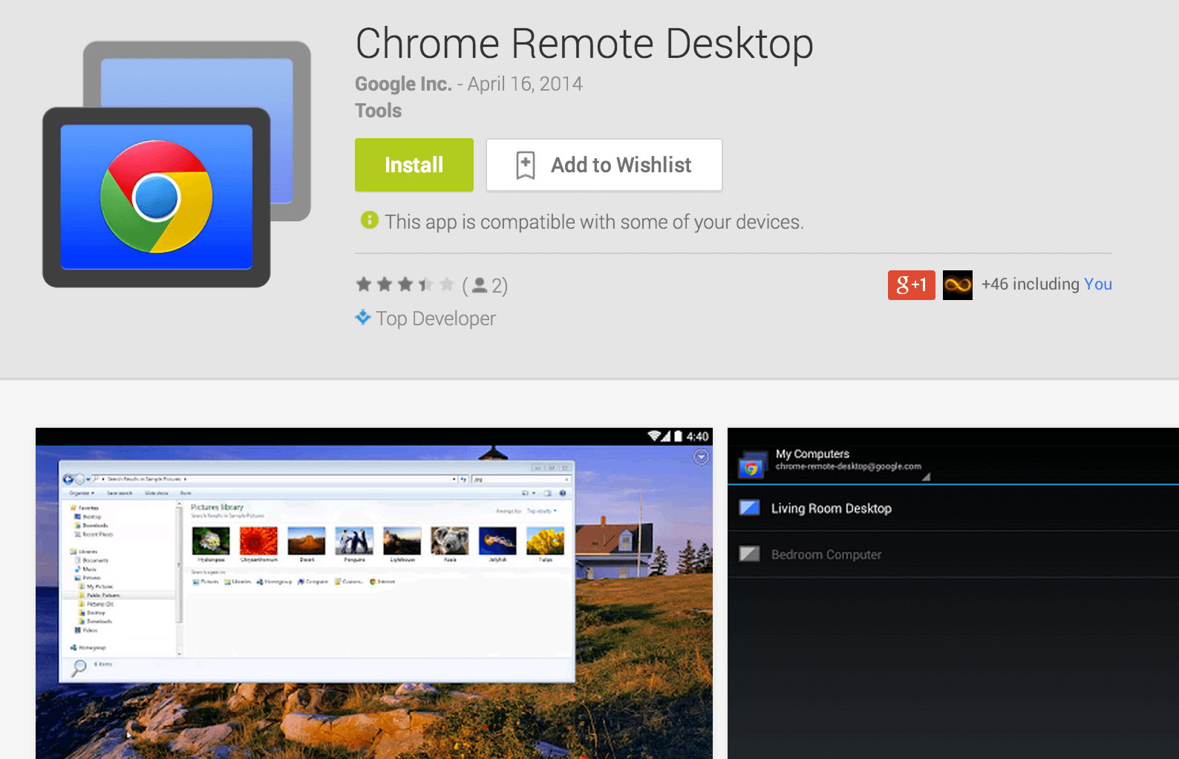The width and height of the screenshot is (1179, 759).
Task: Click the Tulips picture thumbnail in screenshot
Action: [545, 541]
